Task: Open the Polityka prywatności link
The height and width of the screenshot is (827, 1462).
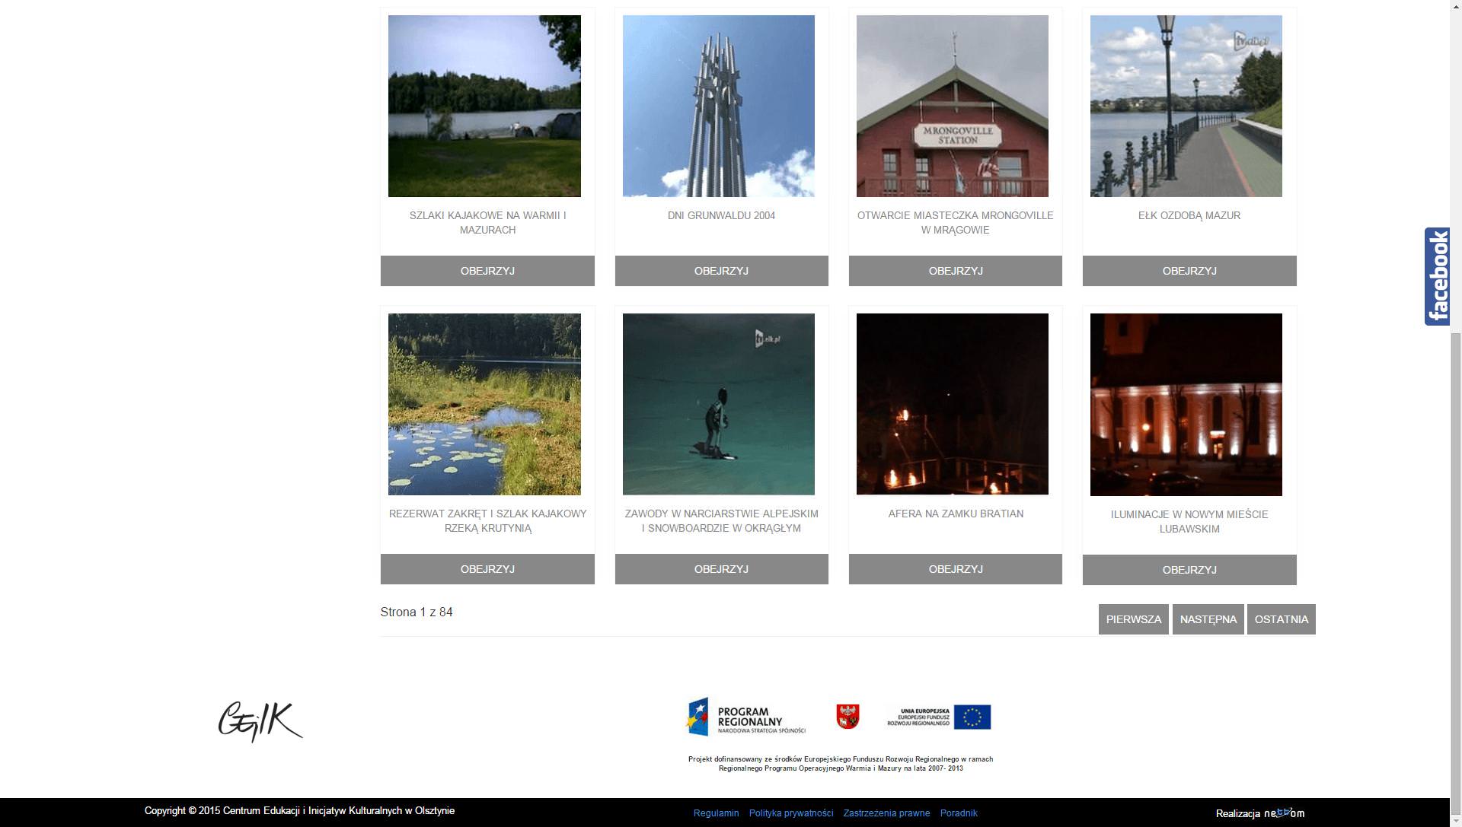Action: click(790, 813)
